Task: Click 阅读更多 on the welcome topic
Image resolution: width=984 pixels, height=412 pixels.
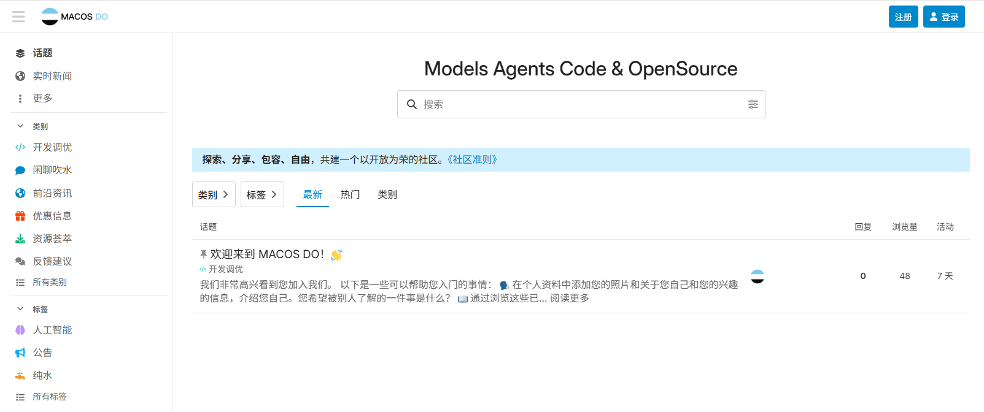Action: [x=570, y=298]
